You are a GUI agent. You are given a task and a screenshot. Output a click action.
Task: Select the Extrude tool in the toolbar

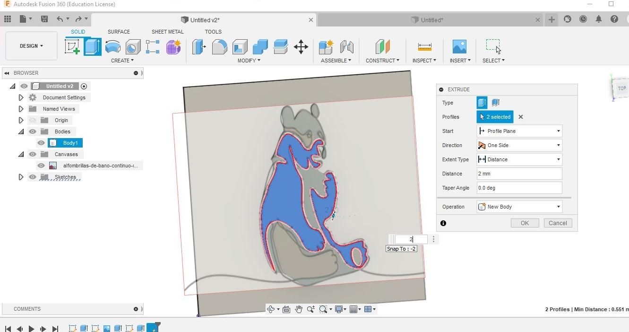(93, 47)
